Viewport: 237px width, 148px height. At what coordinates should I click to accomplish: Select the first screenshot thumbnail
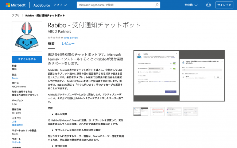141,111
